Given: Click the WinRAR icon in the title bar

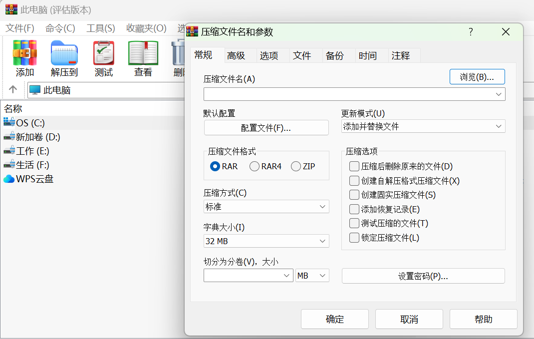Looking at the screenshot, I should [7, 9].
